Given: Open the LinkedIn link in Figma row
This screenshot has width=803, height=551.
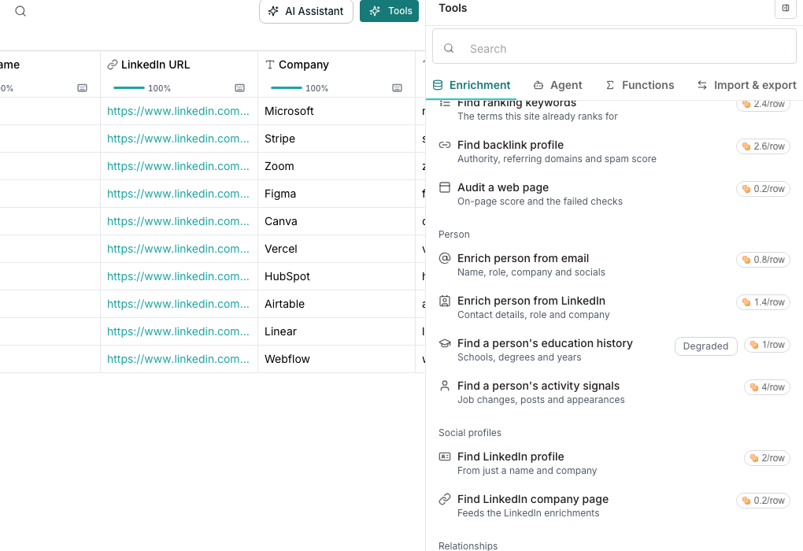Looking at the screenshot, I should [178, 194].
